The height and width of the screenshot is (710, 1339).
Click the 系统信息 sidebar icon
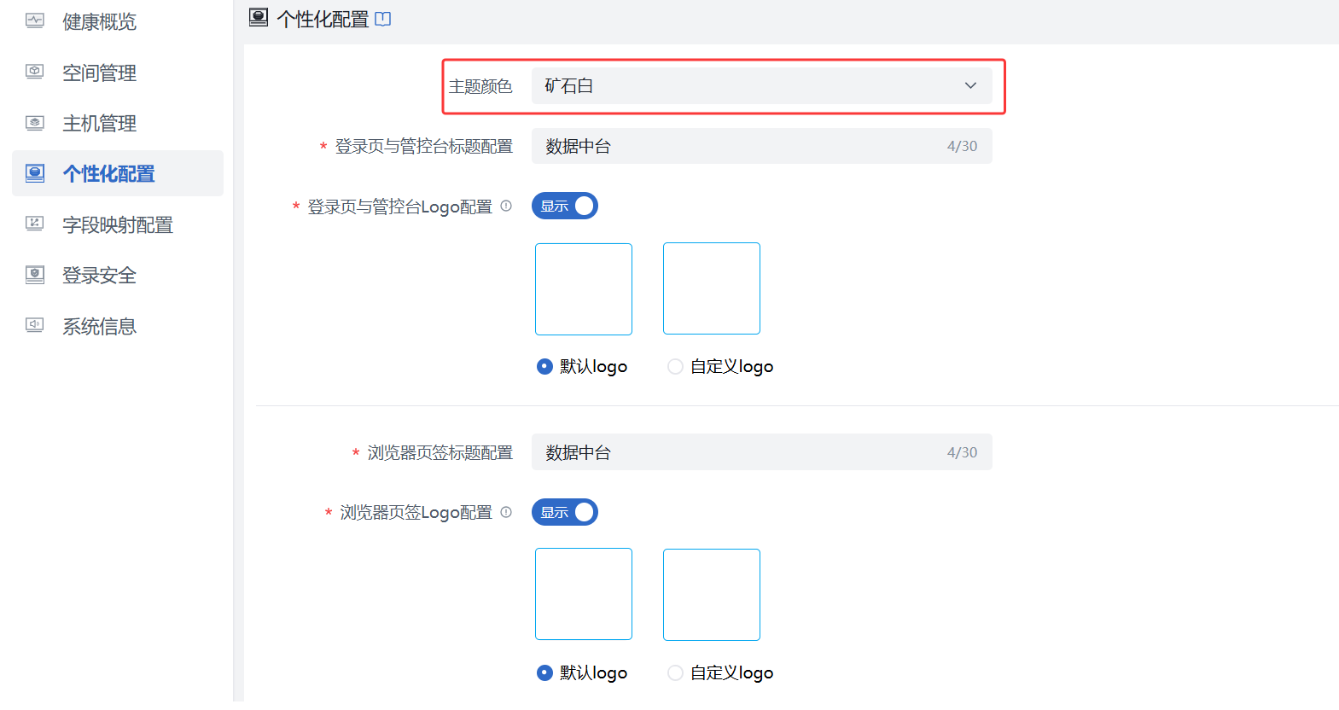coord(35,325)
